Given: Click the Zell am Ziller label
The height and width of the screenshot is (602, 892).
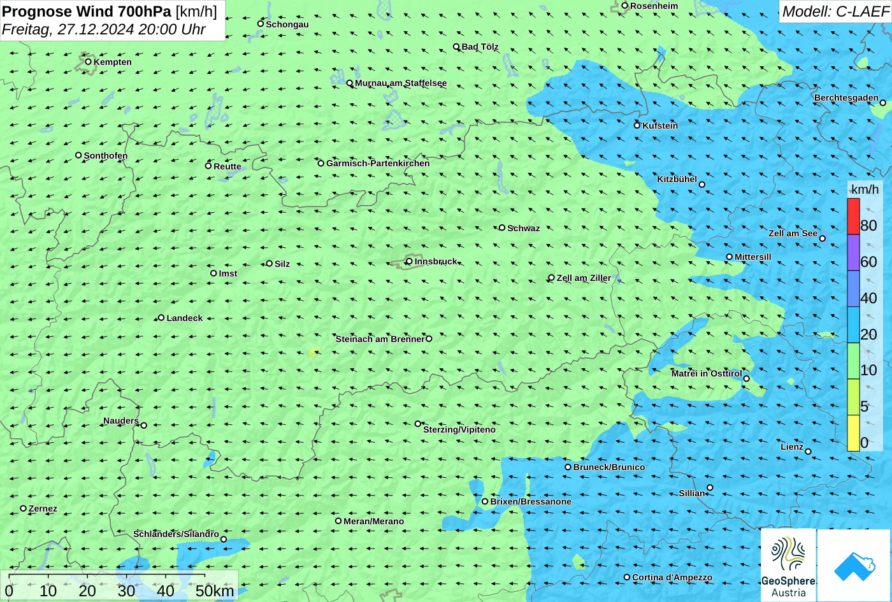Looking at the screenshot, I should pyautogui.click(x=584, y=278).
